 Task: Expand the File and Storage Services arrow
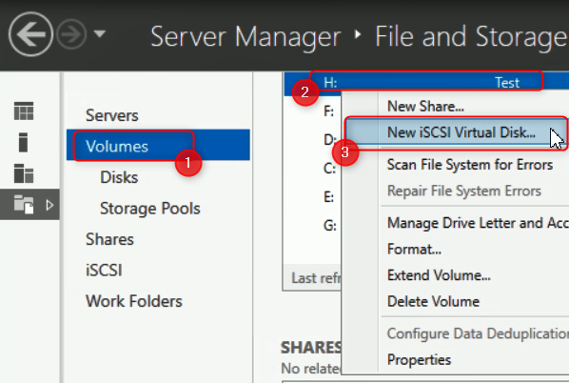click(x=49, y=205)
